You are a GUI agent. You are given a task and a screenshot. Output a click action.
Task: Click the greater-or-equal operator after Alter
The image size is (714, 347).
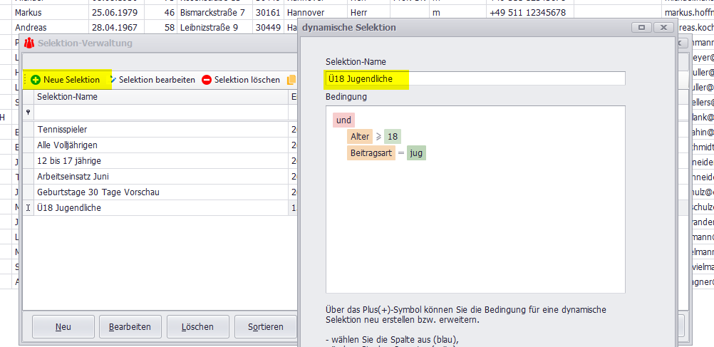[x=378, y=137]
